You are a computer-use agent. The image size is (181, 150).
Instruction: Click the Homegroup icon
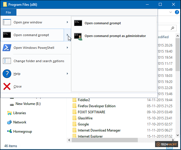pos(10,131)
